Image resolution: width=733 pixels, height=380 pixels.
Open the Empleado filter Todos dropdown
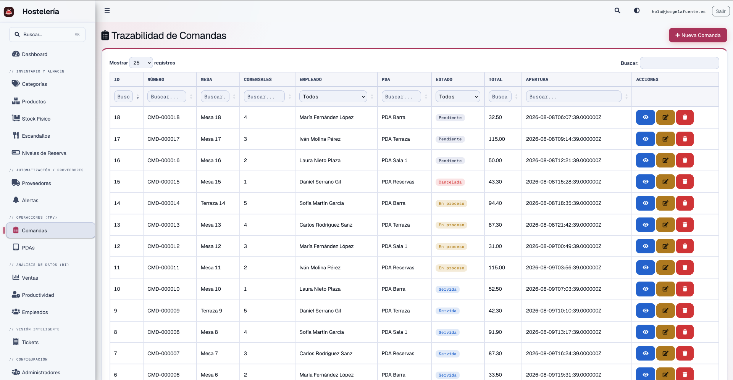(x=333, y=97)
